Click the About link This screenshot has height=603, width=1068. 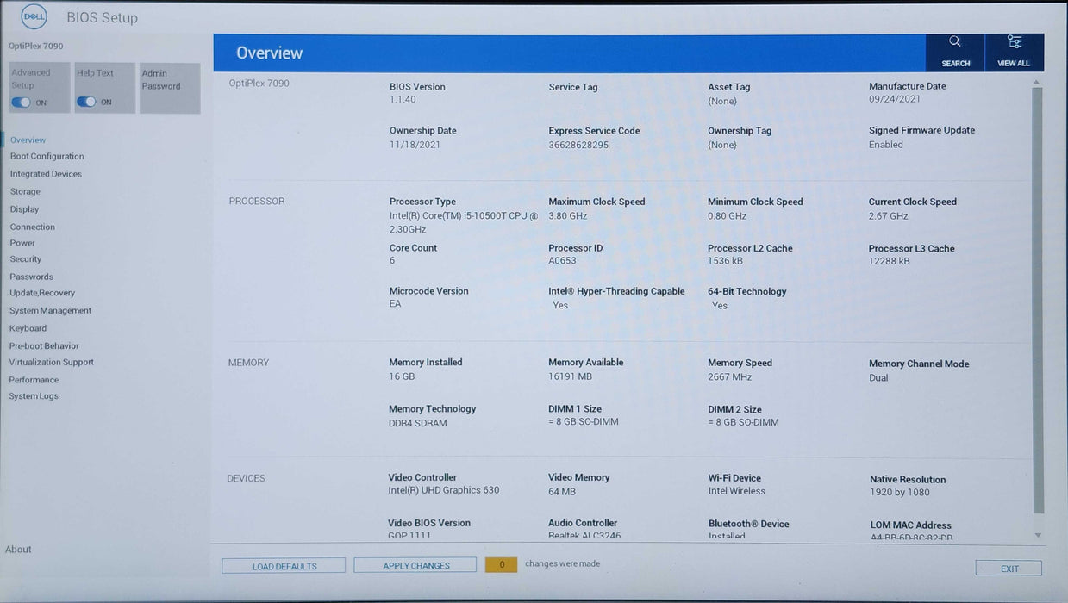pos(18,550)
